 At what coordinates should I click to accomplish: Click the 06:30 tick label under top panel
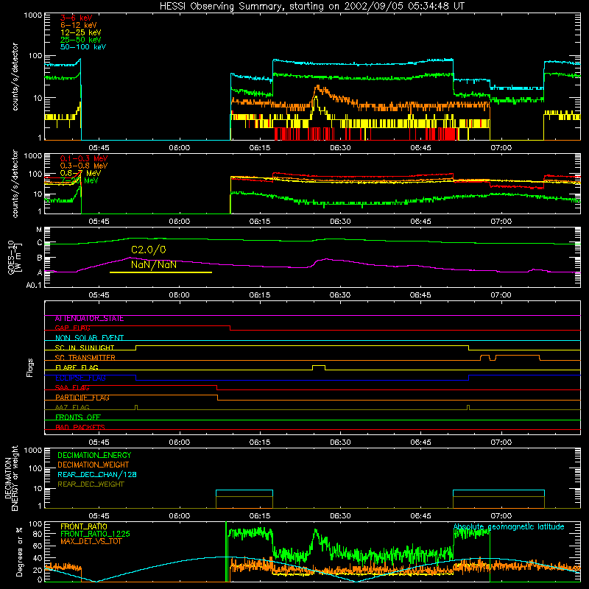(x=340, y=148)
